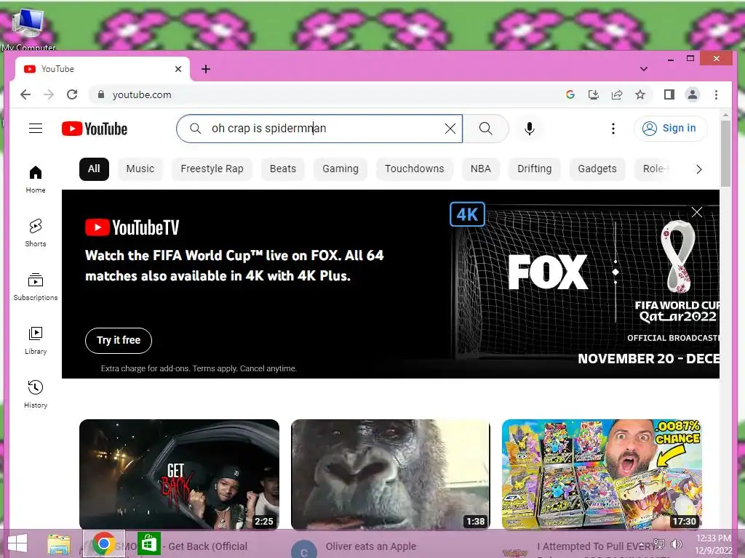Go to Home in sidebar
Viewport: 745px width, 558px height.
point(36,179)
